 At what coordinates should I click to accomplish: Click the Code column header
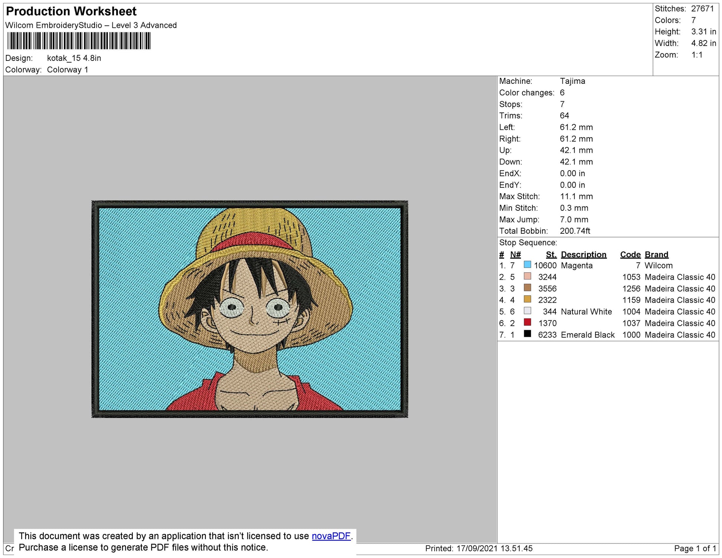coord(630,255)
